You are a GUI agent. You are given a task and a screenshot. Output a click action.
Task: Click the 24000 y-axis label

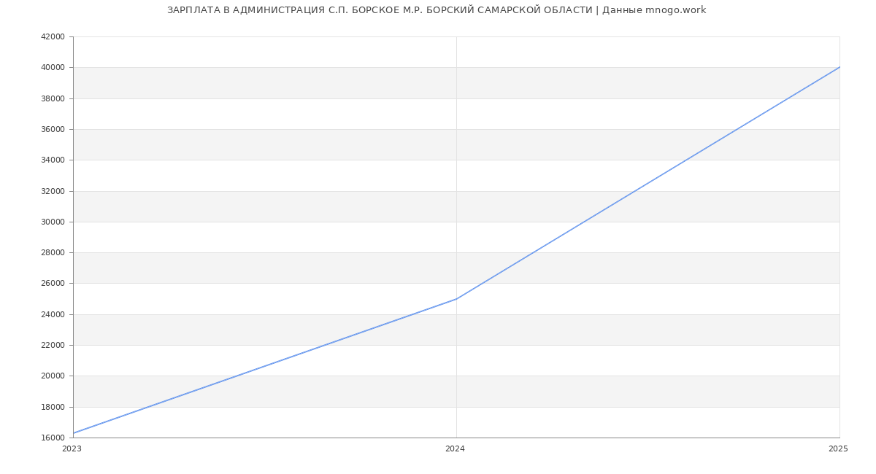[x=53, y=315]
